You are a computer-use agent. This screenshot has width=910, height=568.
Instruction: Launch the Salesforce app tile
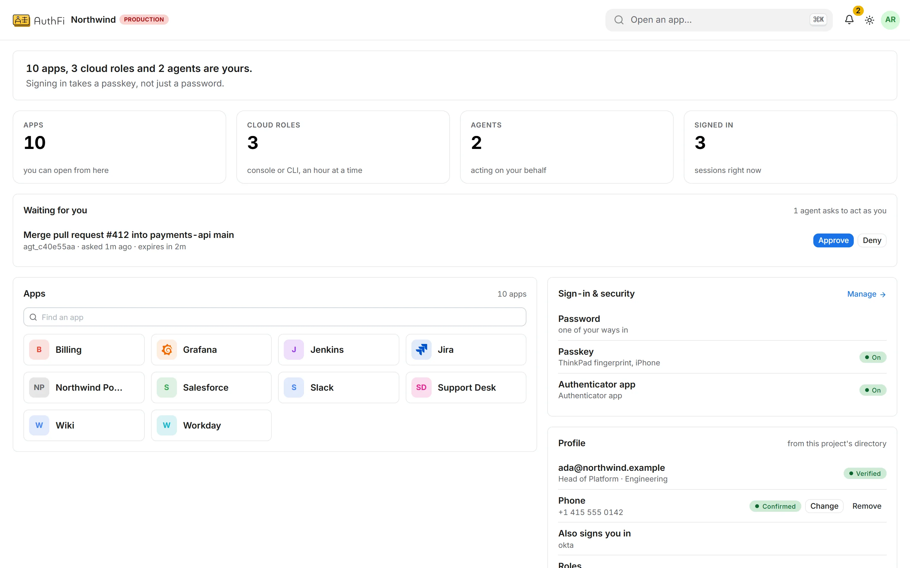(x=211, y=388)
